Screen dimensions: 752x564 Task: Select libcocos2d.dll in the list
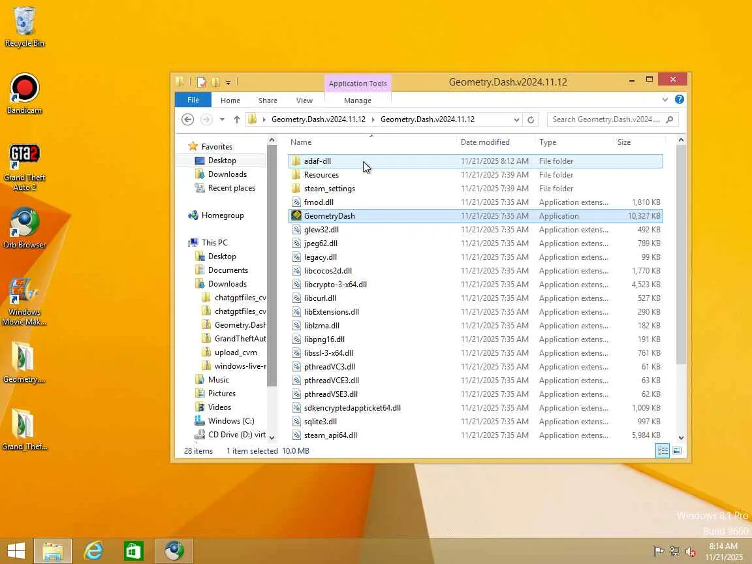pyautogui.click(x=475, y=271)
